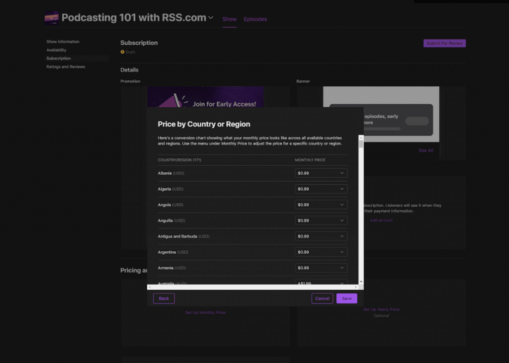Click the podcast show artwork icon
509x363 pixels.
51,18
